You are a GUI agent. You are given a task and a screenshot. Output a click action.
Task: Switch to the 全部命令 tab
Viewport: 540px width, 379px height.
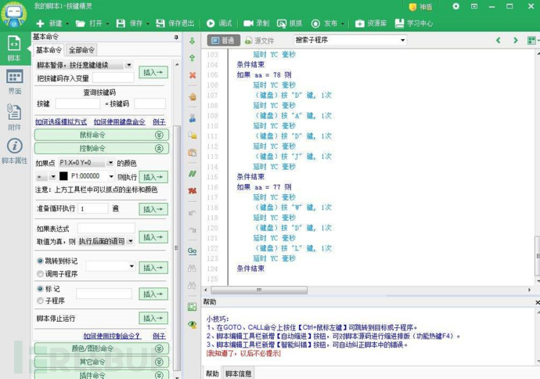pyautogui.click(x=81, y=50)
